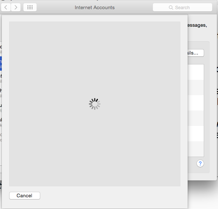Viewport: 218px width, 209px height.
Task: Click the loading spinner in the sheet
Action: pyautogui.click(x=95, y=104)
